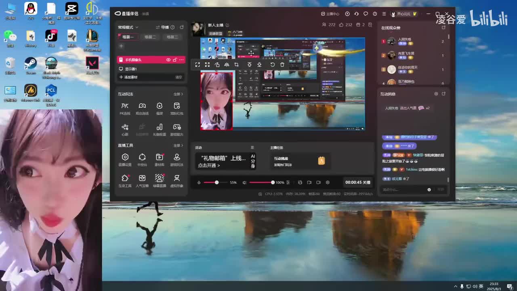
Task: Open the PK连线 feature
Action: pyautogui.click(x=125, y=109)
